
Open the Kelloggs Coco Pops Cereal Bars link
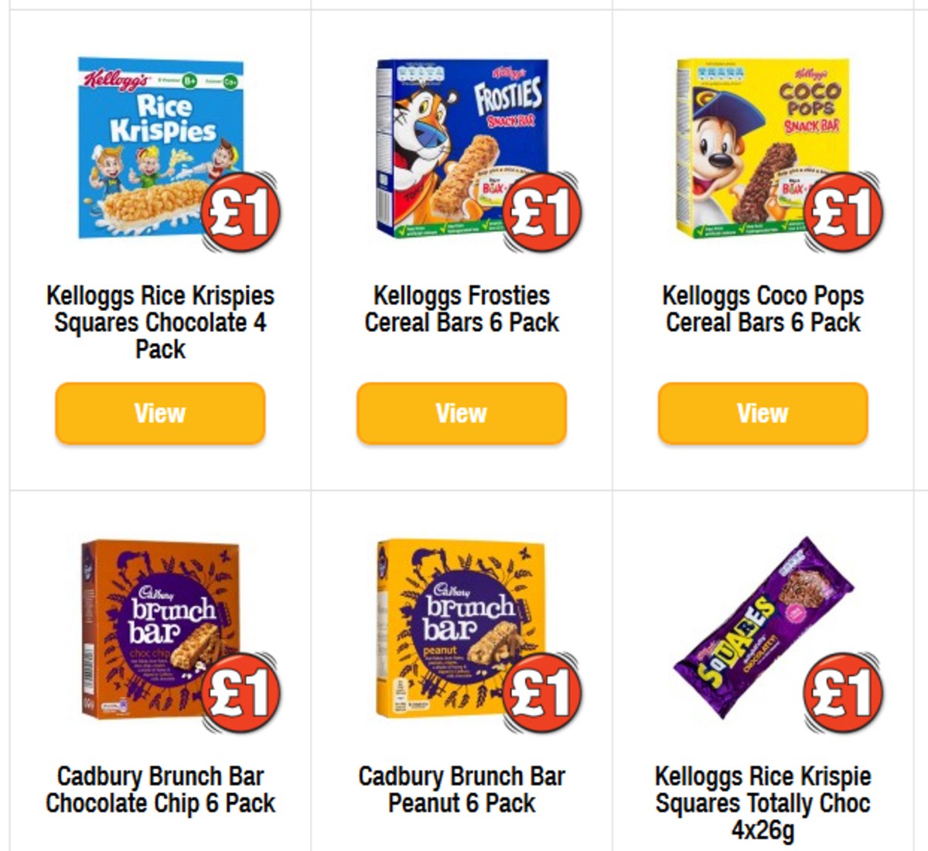coord(762,309)
